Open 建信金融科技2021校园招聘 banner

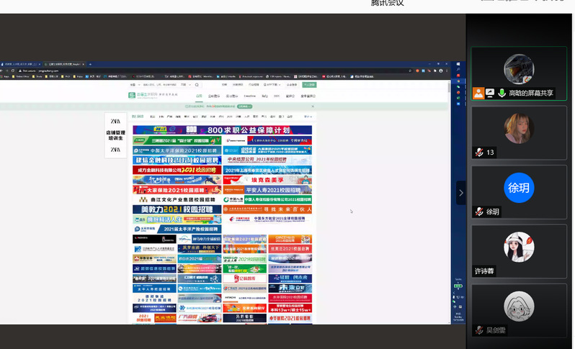click(x=177, y=160)
